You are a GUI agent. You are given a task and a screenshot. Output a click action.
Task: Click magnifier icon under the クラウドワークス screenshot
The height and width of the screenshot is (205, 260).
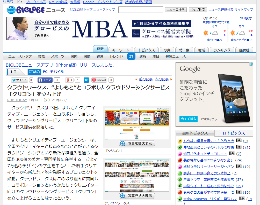coord(122,196)
